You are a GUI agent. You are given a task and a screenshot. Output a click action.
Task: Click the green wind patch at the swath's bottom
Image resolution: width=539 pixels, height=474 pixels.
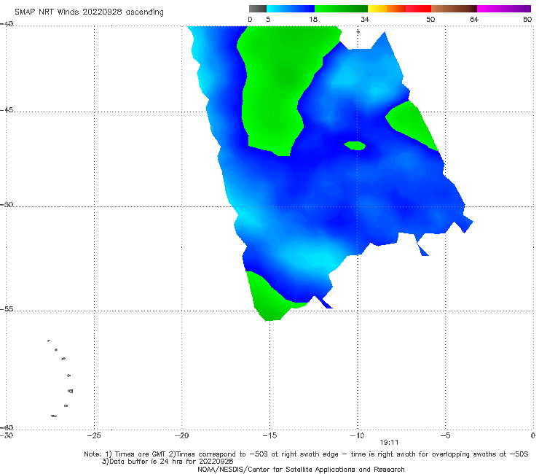tap(269, 303)
